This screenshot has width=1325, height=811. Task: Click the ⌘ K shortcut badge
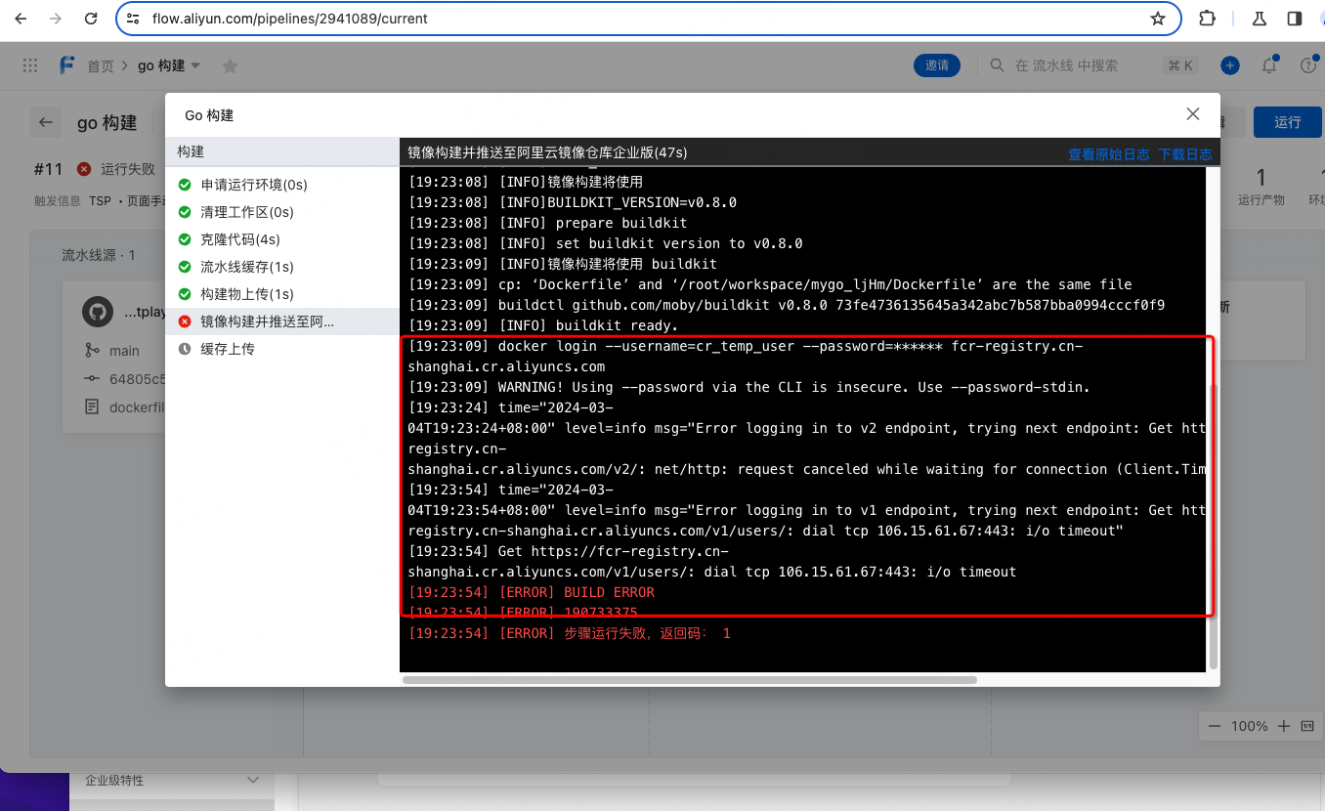[x=1180, y=65]
